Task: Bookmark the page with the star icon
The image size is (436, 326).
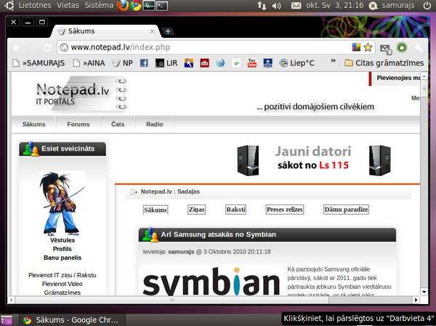Action: (368, 47)
